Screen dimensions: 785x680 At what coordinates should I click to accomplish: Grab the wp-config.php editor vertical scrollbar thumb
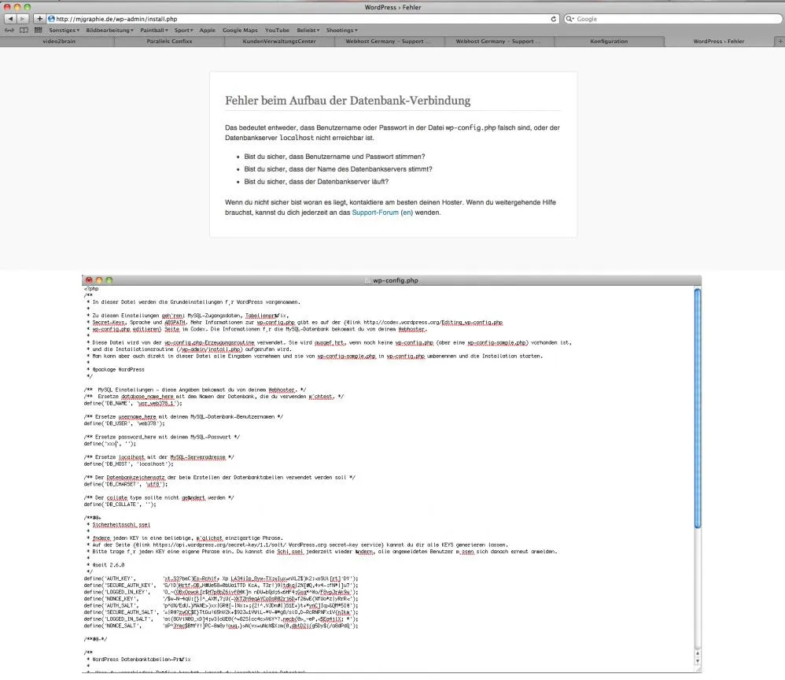point(698,408)
